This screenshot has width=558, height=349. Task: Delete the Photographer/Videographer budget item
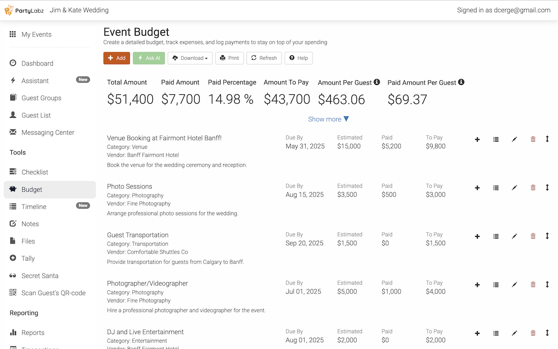[533, 285]
